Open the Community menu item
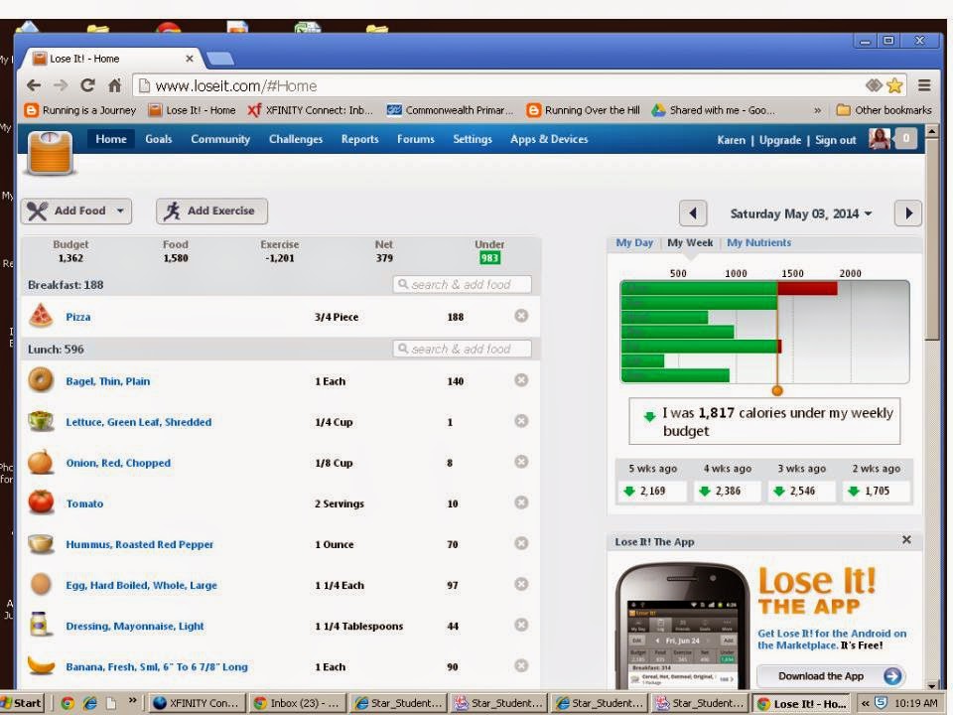The image size is (953, 715). pyautogui.click(x=220, y=139)
